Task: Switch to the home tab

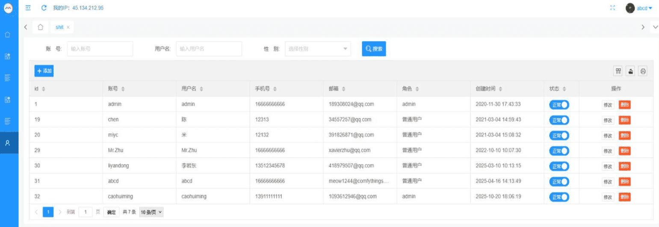Action: tap(40, 27)
